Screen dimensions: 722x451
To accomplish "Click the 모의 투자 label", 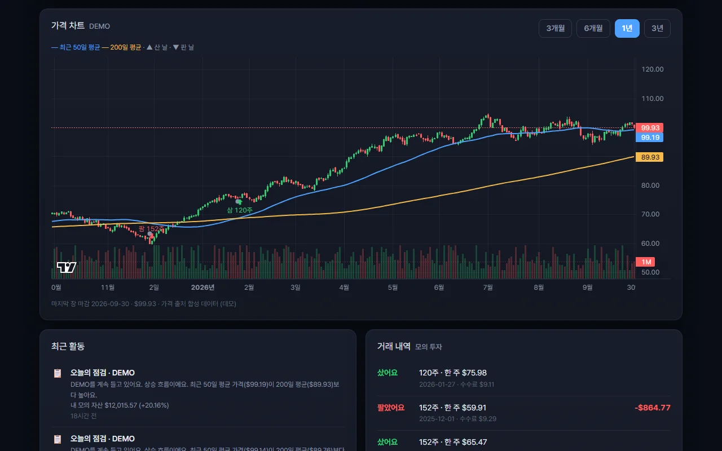I will pos(429,347).
